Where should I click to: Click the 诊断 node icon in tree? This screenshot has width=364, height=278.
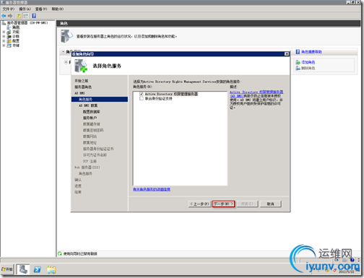(9, 36)
